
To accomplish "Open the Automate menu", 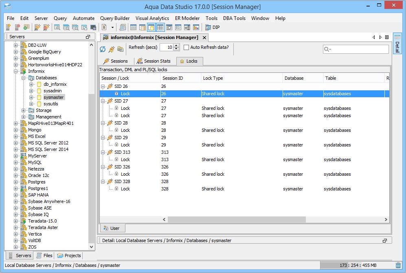I will [x=83, y=18].
